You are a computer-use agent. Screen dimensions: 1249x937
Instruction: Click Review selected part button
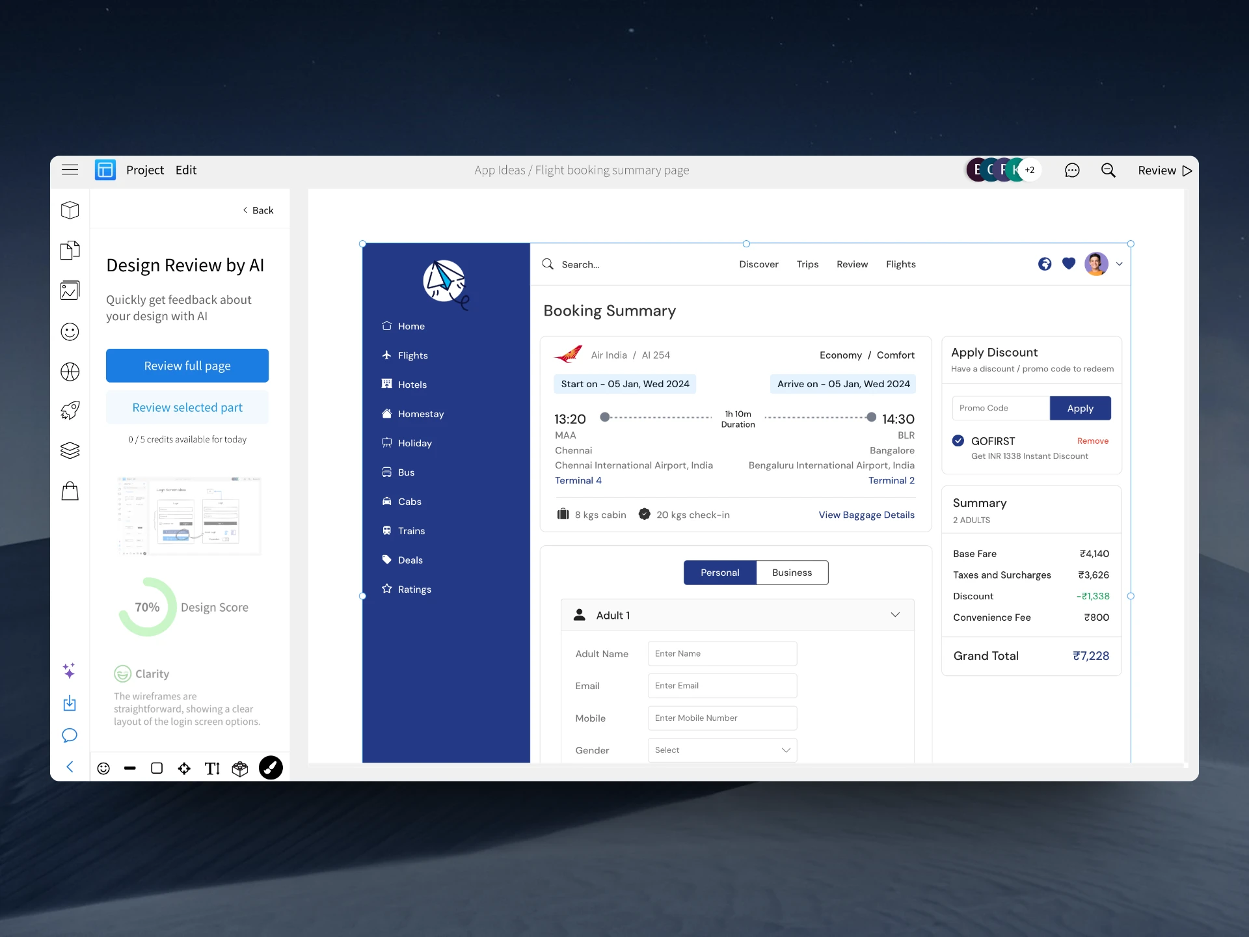pos(187,407)
